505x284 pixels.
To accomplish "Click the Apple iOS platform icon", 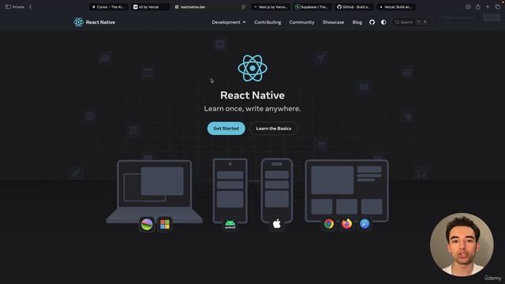I will tap(277, 224).
